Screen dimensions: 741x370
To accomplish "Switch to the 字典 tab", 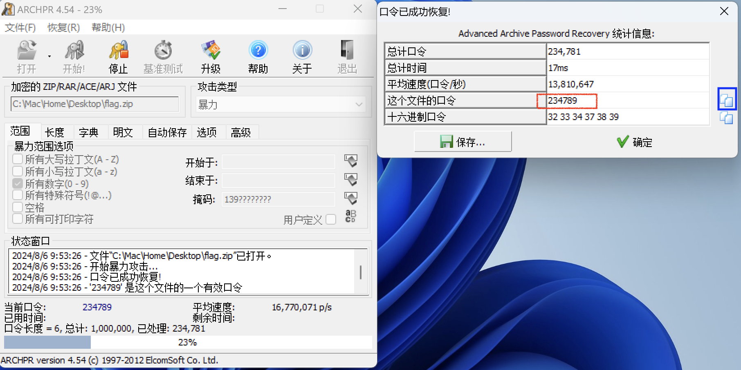I will (89, 132).
